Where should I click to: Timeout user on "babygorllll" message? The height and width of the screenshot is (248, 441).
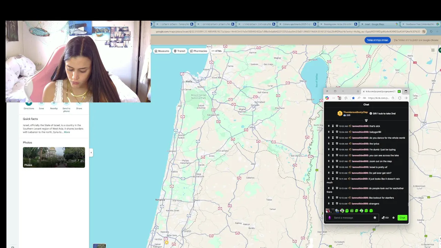point(333,132)
